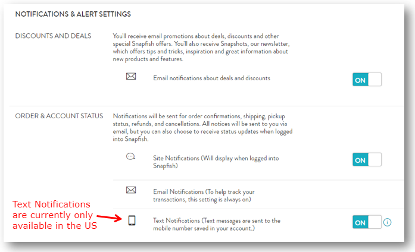This screenshot has height=252, width=415.
Task: Click the mobile phone Text Notifications icon
Action: (132, 220)
